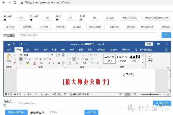The width and height of the screenshot is (173, 115).
Task: Click the Save icon in Word title bar
Action: click(x=9, y=44)
